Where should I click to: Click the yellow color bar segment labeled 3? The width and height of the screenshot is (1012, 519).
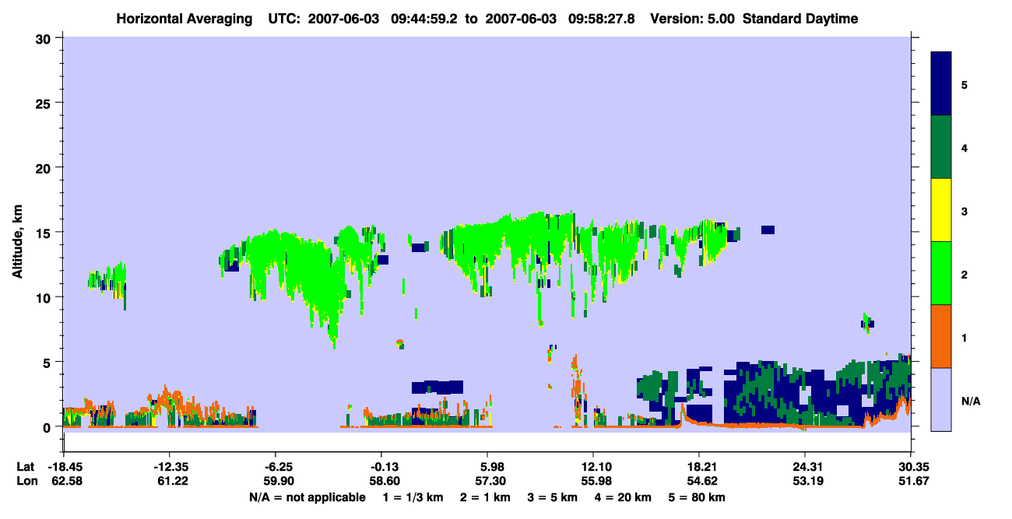[x=941, y=210]
